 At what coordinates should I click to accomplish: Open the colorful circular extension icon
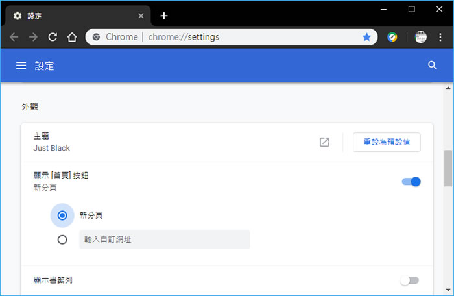[x=392, y=37]
